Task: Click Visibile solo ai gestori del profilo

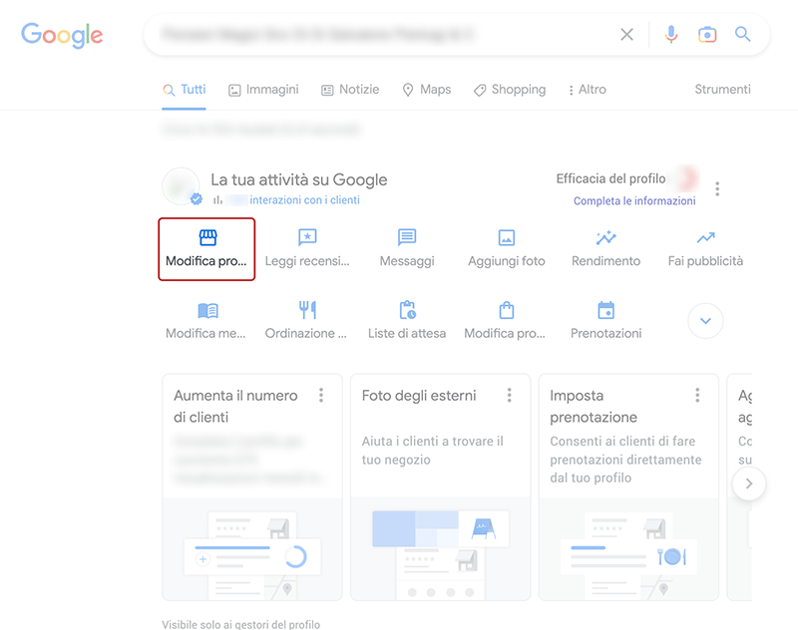Action: click(241, 624)
